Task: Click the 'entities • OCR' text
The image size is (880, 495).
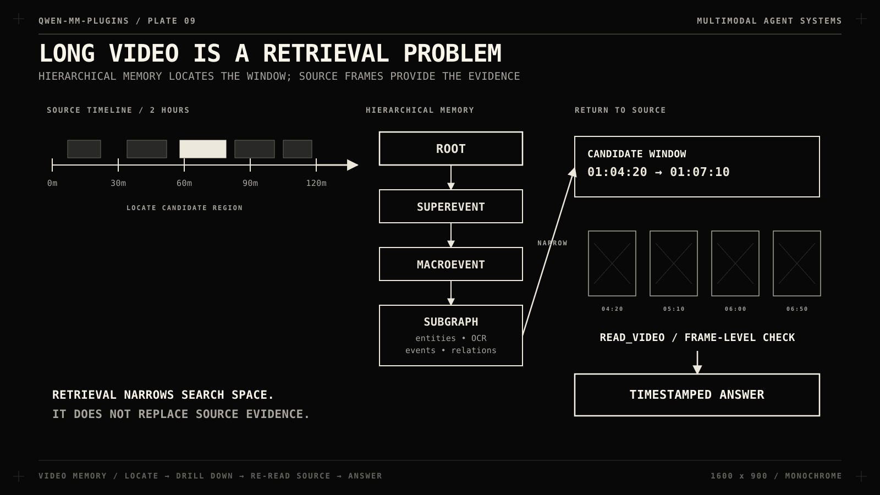Action: 451,338
